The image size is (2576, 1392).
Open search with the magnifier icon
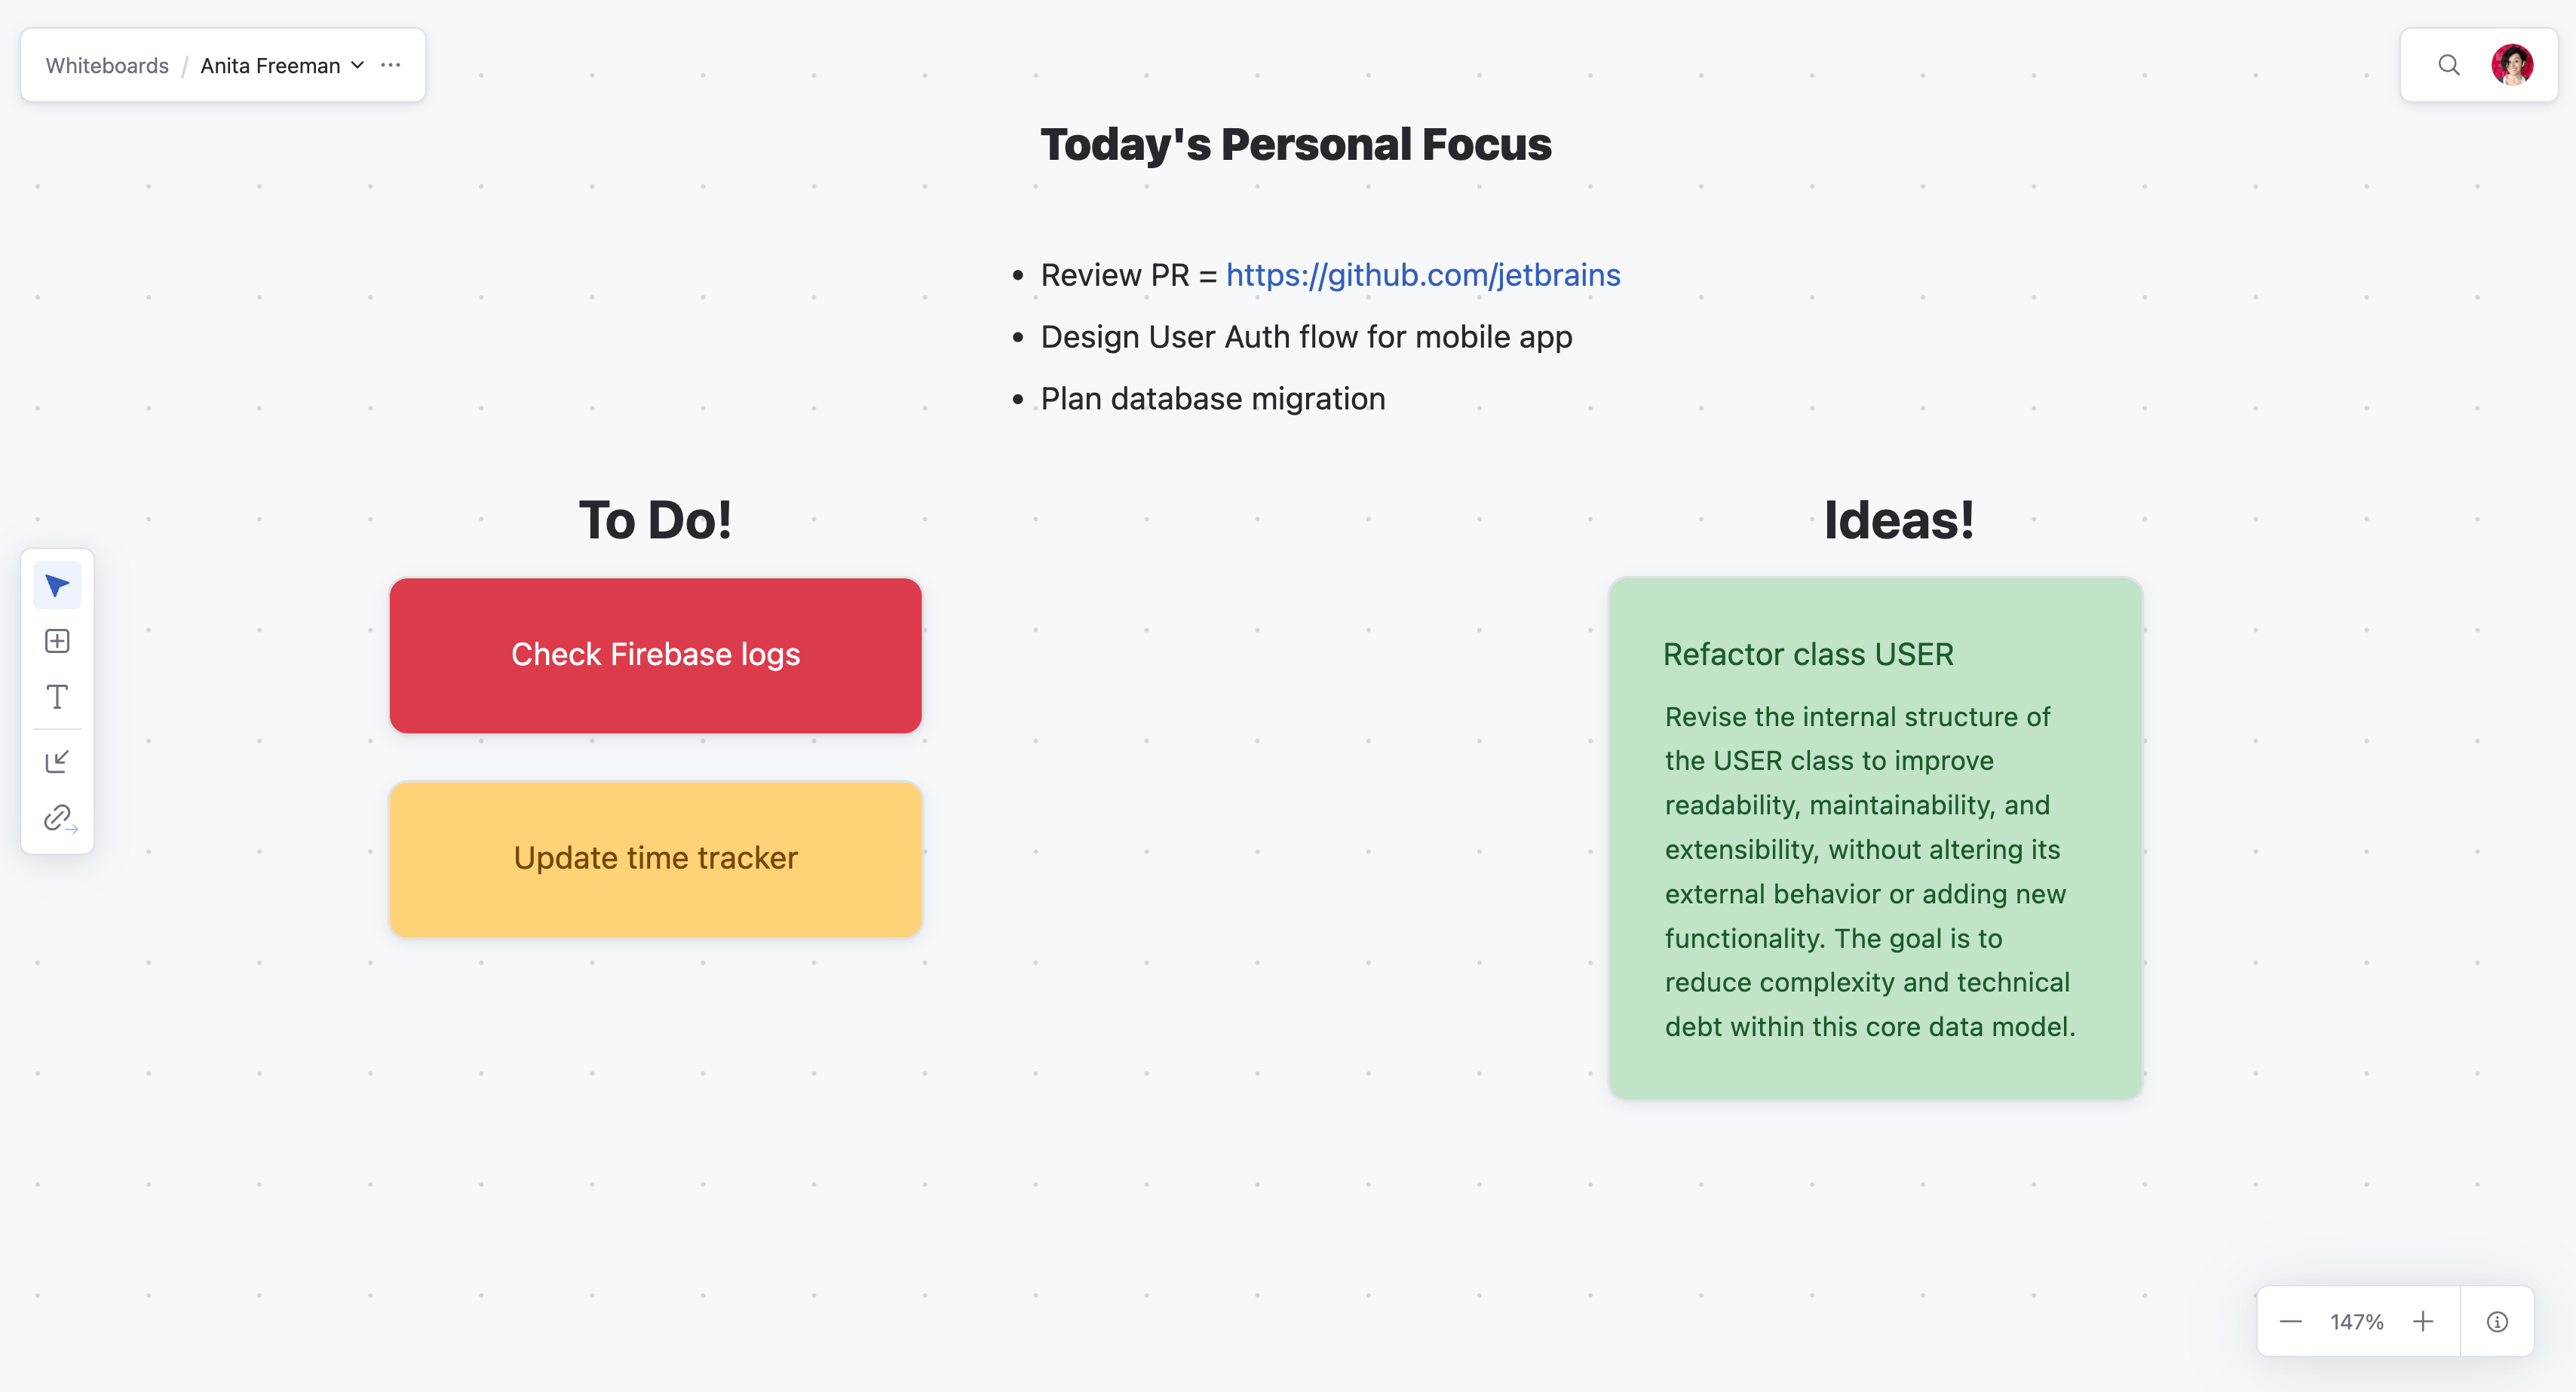(2448, 65)
